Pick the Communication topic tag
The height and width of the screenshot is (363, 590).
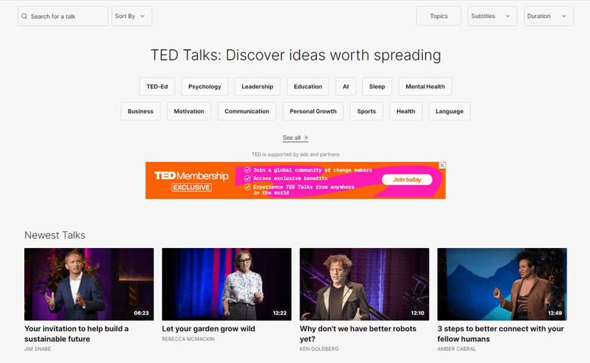[x=247, y=111]
